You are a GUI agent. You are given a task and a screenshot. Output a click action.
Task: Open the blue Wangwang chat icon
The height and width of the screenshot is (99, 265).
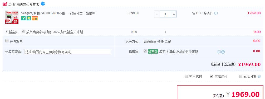click(43, 3)
